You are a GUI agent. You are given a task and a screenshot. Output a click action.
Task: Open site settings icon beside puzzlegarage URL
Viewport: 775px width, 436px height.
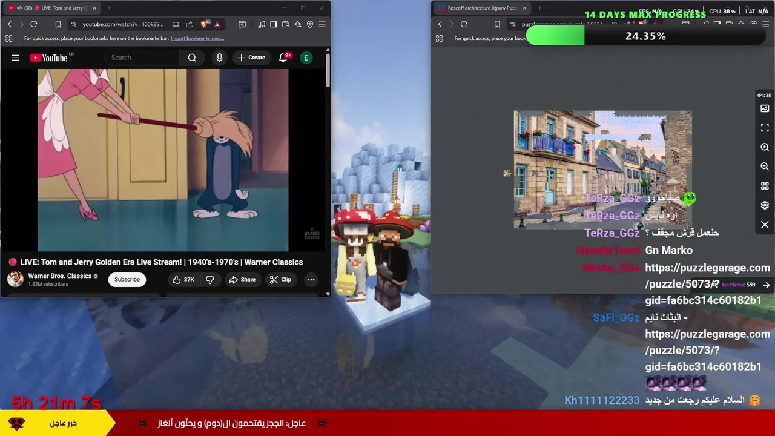(512, 24)
